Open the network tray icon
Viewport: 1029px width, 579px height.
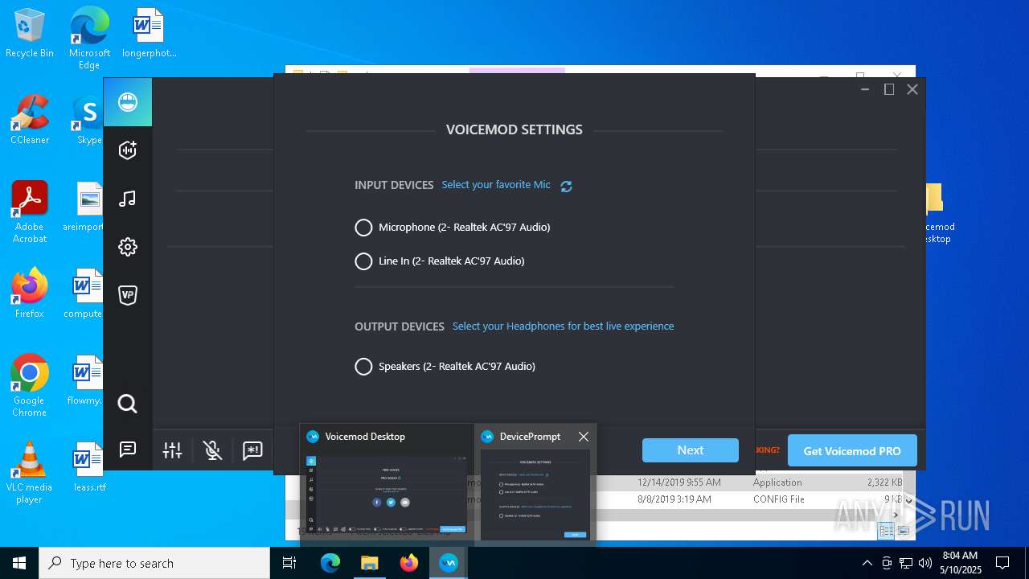click(906, 563)
